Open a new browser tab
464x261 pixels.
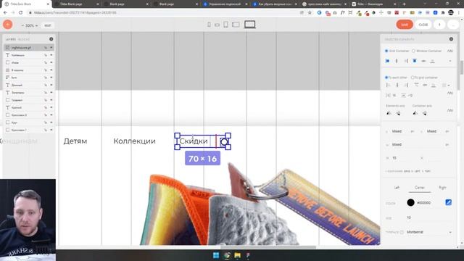click(404, 4)
